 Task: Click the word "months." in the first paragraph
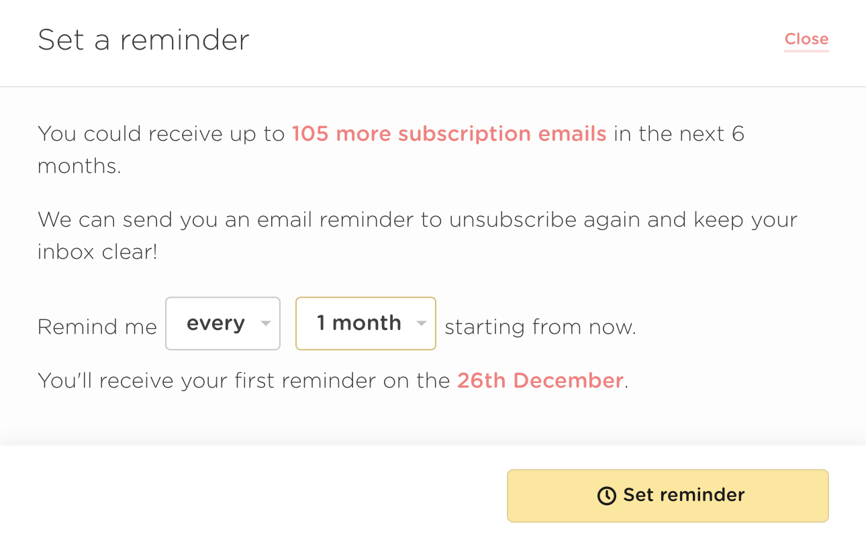click(79, 166)
